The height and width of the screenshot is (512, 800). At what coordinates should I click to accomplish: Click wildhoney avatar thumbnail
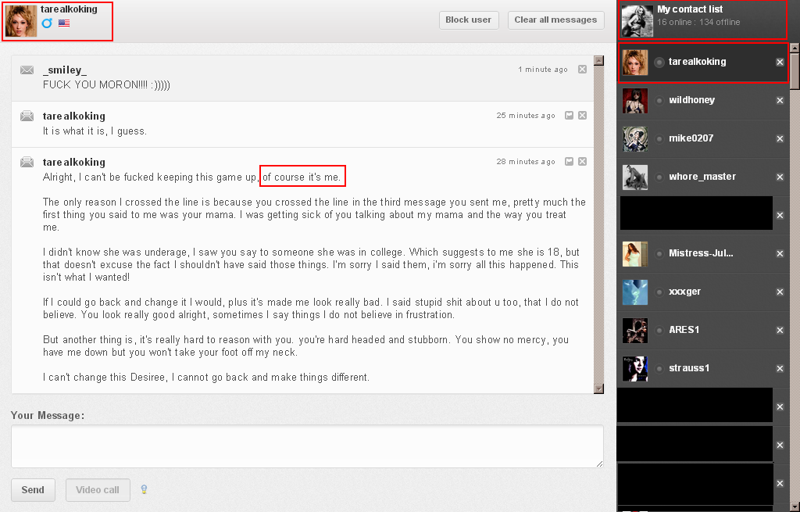coord(635,101)
